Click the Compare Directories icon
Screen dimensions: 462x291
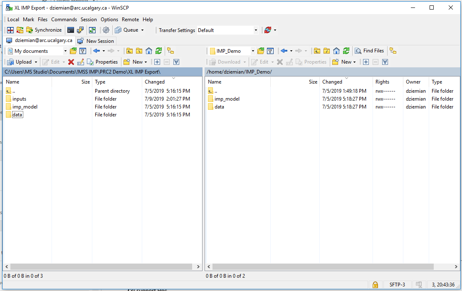[10, 30]
